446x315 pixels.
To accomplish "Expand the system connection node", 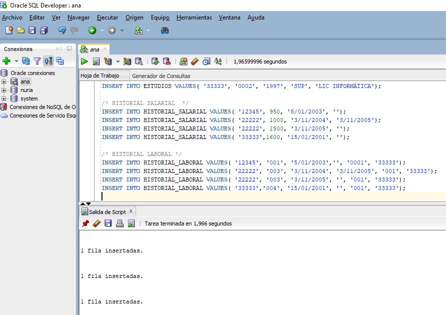I will (4, 98).
